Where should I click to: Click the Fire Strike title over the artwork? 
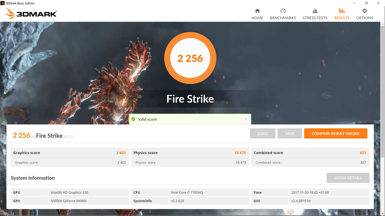[190, 99]
